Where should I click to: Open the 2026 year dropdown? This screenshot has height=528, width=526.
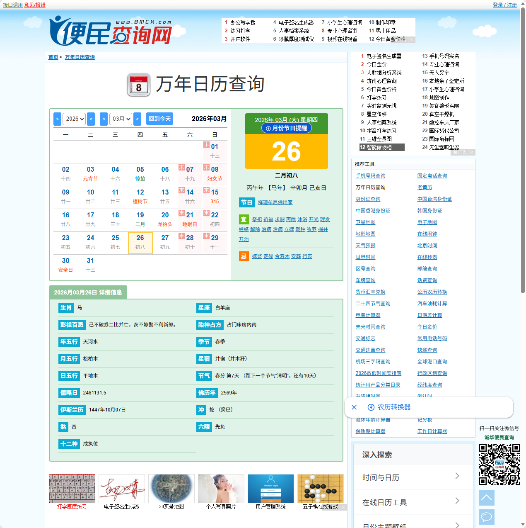(x=74, y=119)
